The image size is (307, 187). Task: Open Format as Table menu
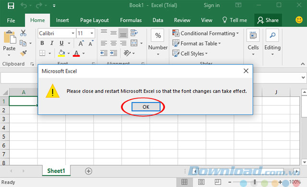[196, 43]
